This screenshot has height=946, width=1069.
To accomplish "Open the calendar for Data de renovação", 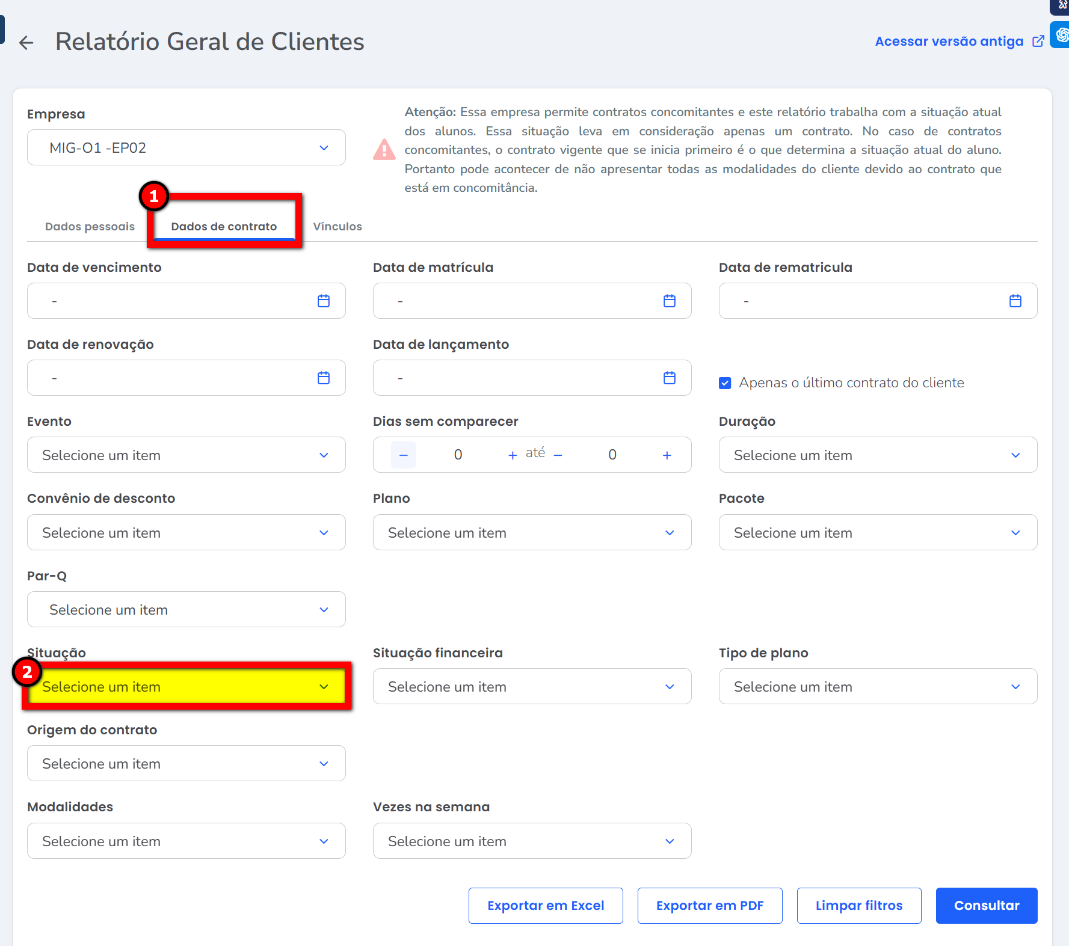I will 324,378.
